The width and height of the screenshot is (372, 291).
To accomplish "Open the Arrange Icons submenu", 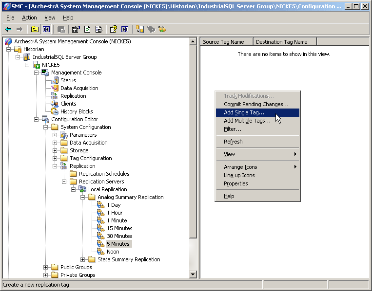I will (257, 167).
